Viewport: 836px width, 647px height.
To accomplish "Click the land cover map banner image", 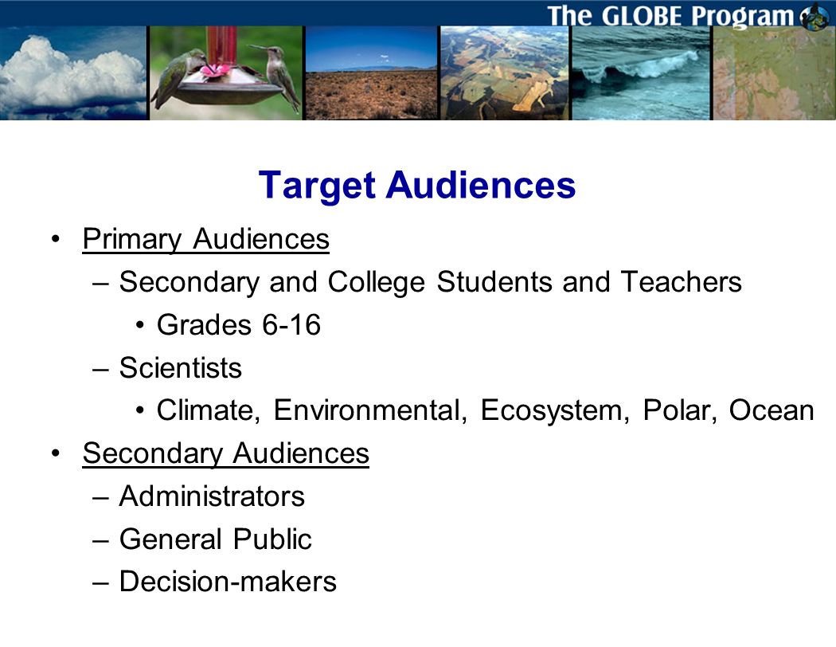I will coord(774,73).
